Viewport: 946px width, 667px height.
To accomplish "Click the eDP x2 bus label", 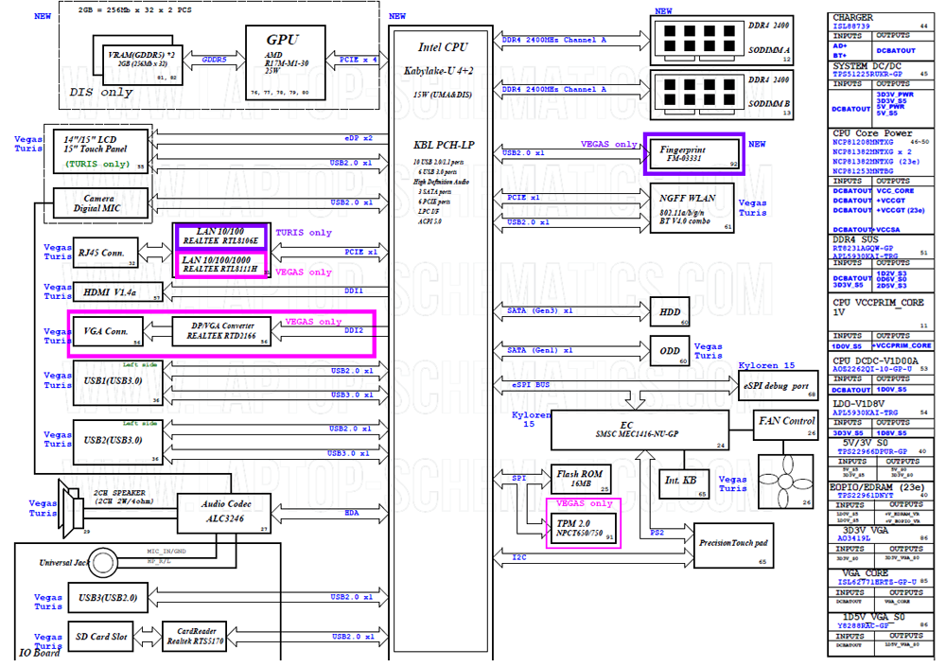I will (359, 138).
